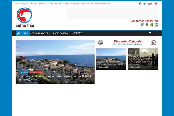
Task: Open the Google Plus icon
Action: (x=150, y=4)
